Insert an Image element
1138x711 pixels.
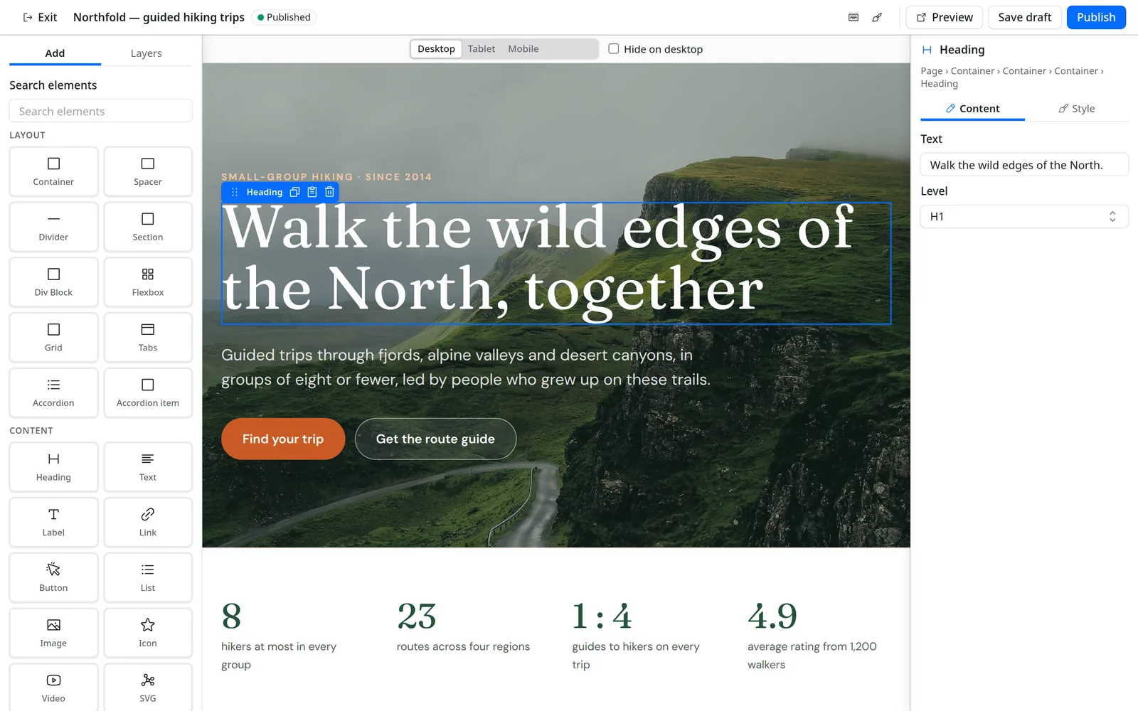point(53,634)
